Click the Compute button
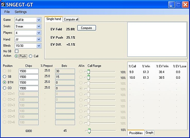Viewport: 190px width, 138px height. (x=86, y=28)
